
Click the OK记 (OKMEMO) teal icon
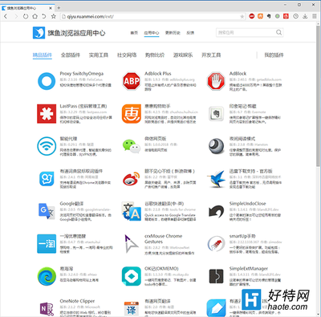coord(132,276)
